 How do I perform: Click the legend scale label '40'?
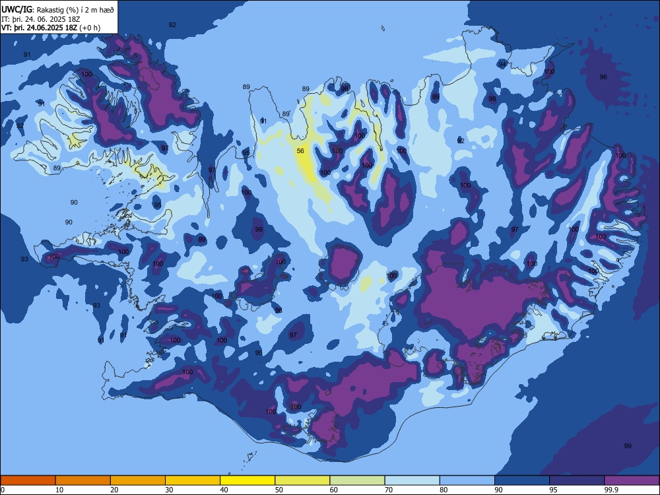[224, 490]
